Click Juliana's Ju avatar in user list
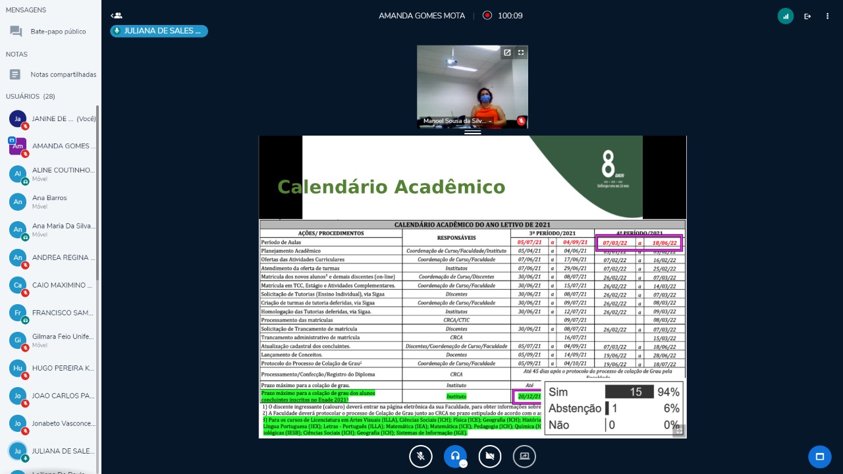 pyautogui.click(x=18, y=451)
